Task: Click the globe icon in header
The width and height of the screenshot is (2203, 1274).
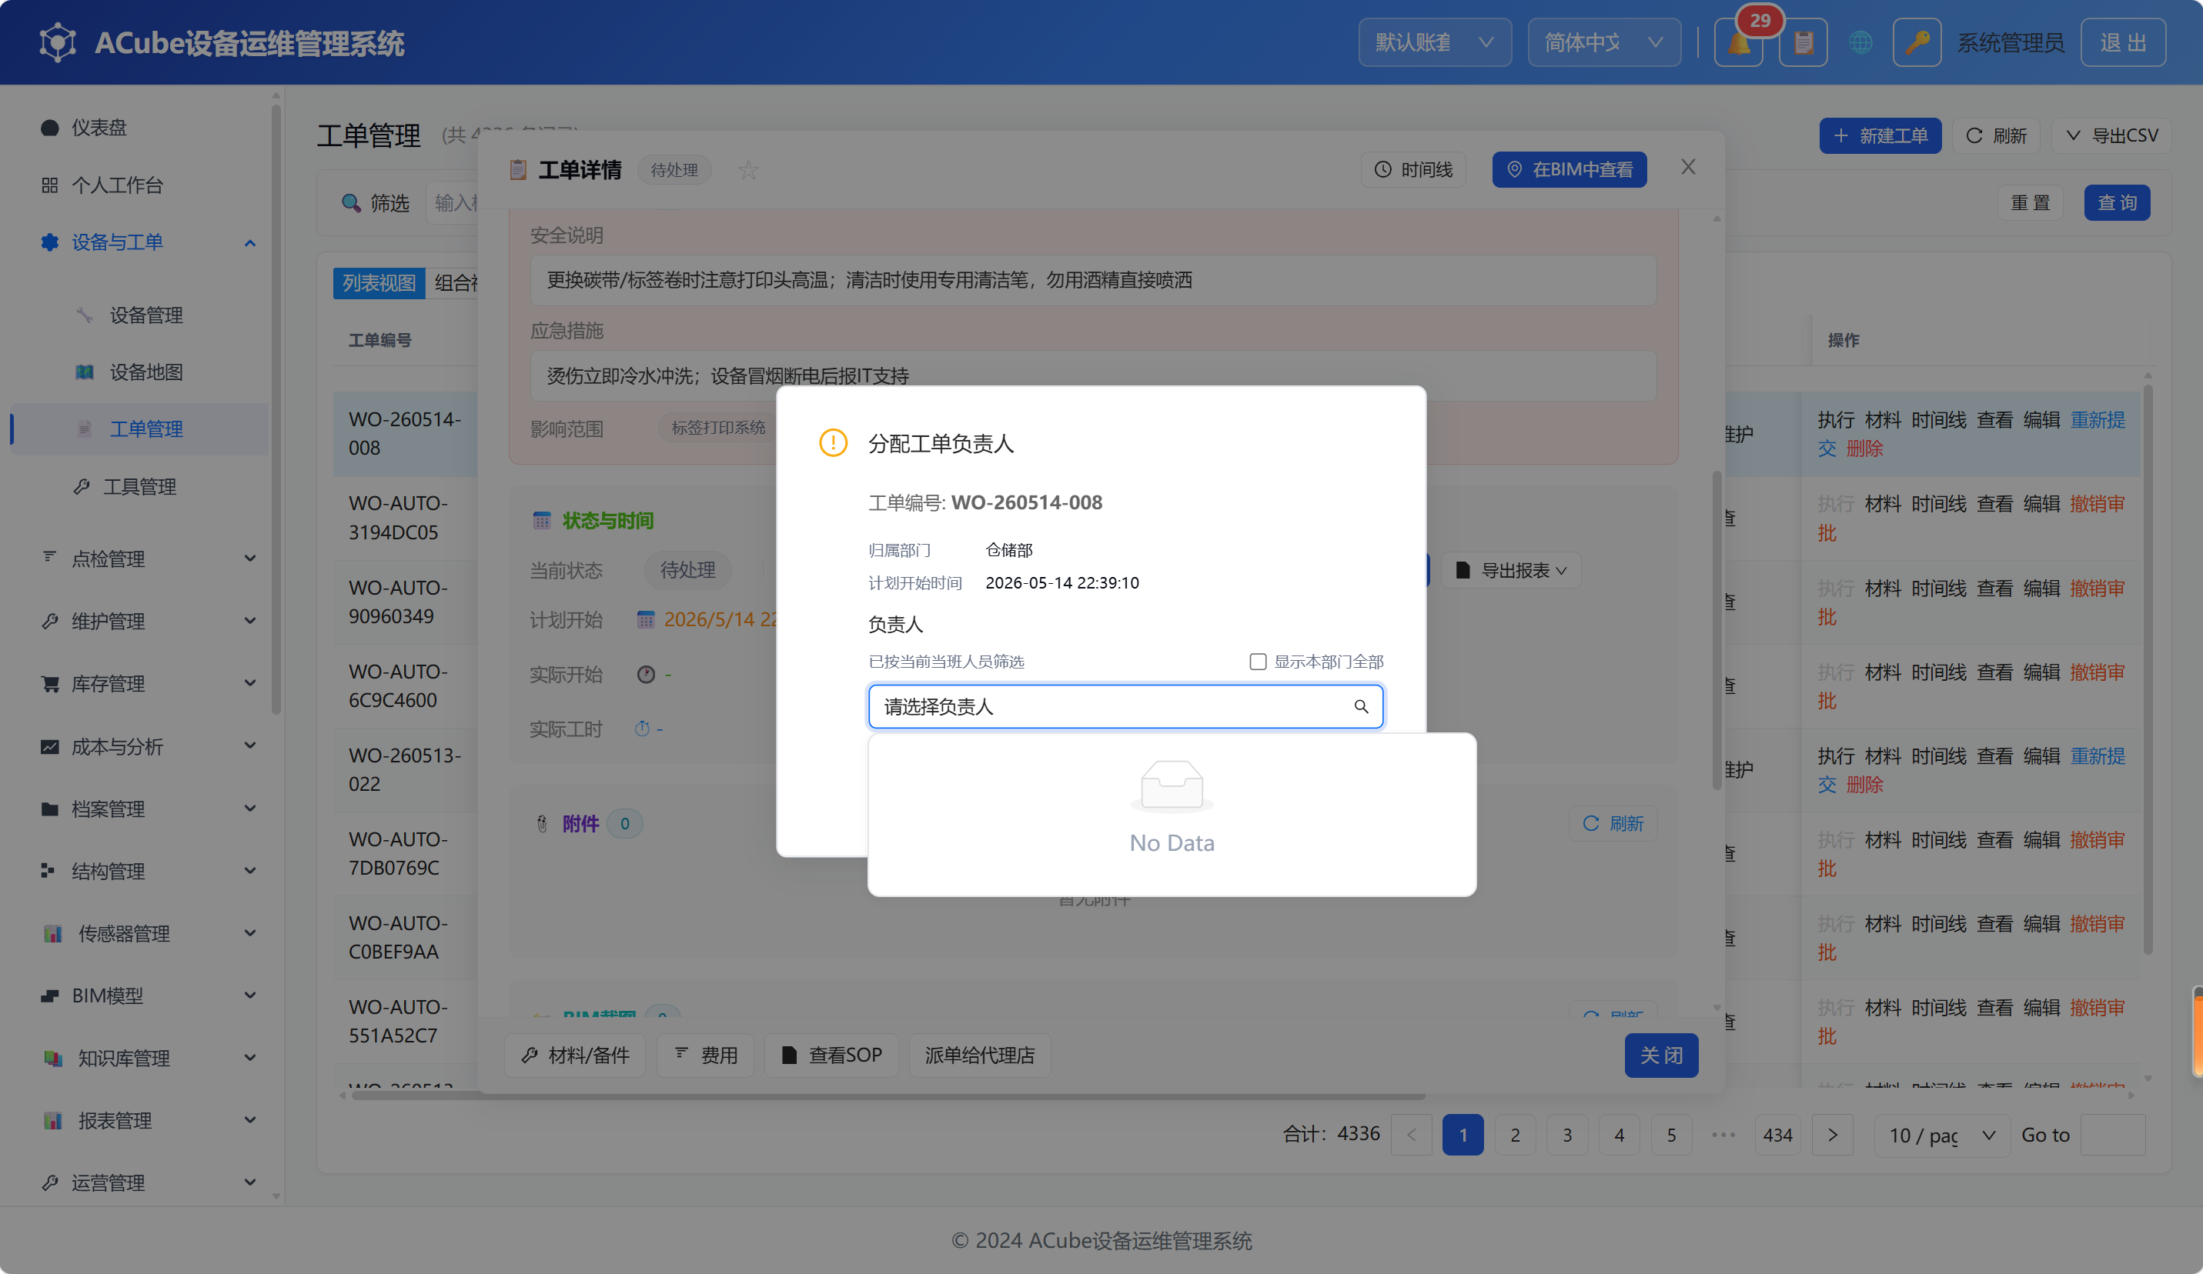Action: pyautogui.click(x=1860, y=42)
